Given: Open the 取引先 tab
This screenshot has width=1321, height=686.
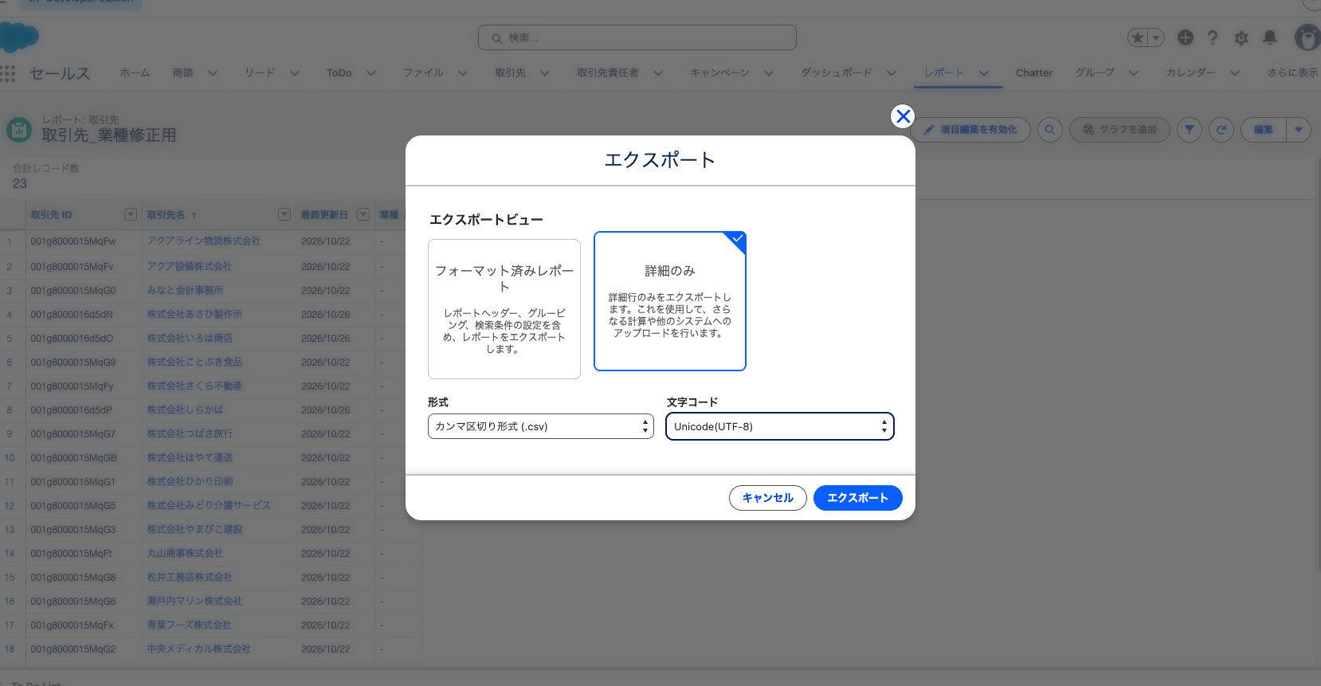Looking at the screenshot, I should coord(510,73).
